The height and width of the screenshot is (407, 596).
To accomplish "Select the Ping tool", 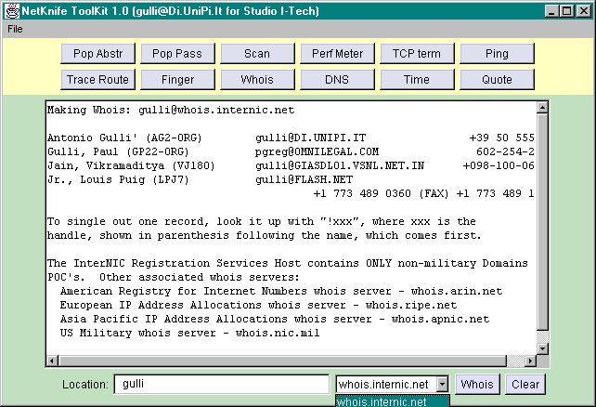I will coord(497,54).
